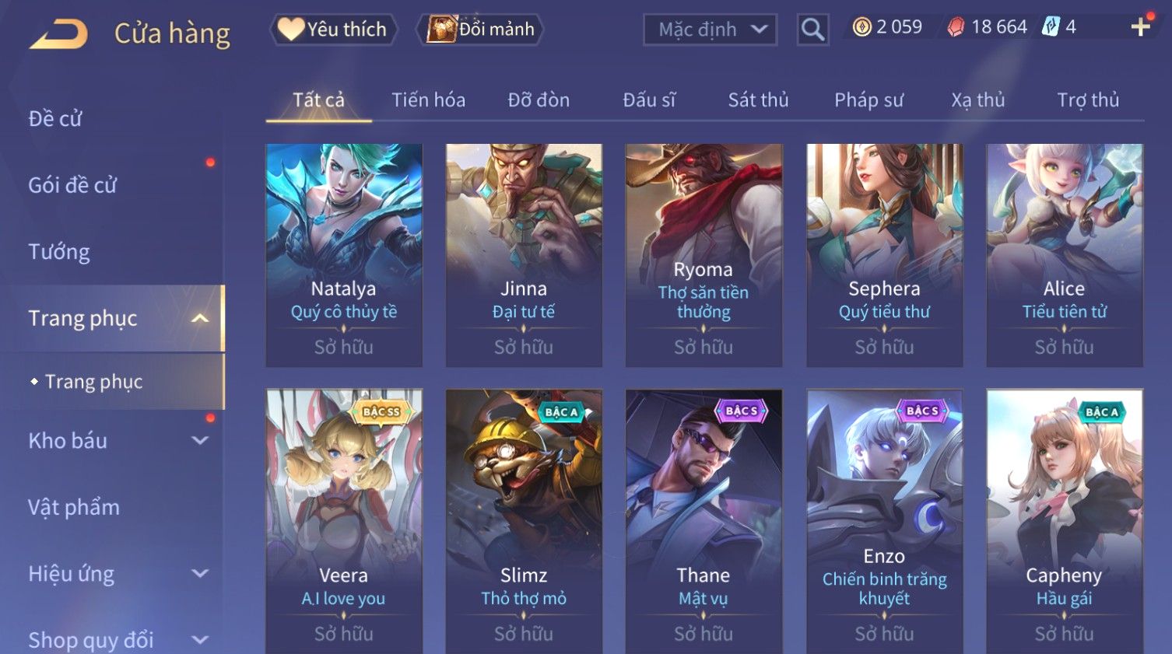Tap the gold coin balance icon
Screen dimensions: 1172x654
click(x=861, y=27)
